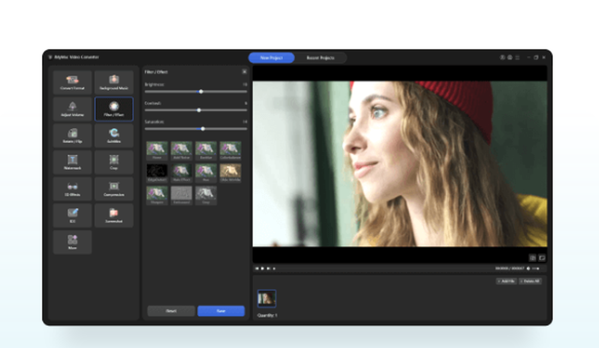Choose the Watermark tool
The width and height of the screenshot is (599, 348).
click(72, 162)
